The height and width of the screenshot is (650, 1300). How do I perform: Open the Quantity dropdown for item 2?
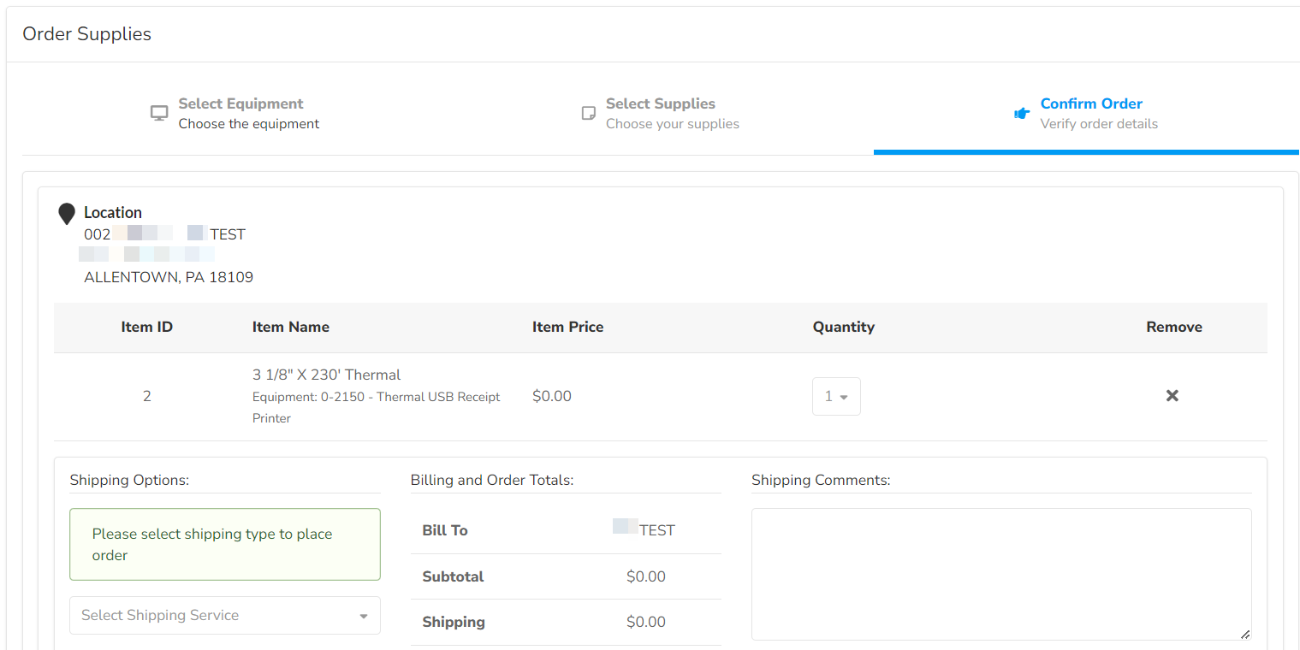point(836,397)
